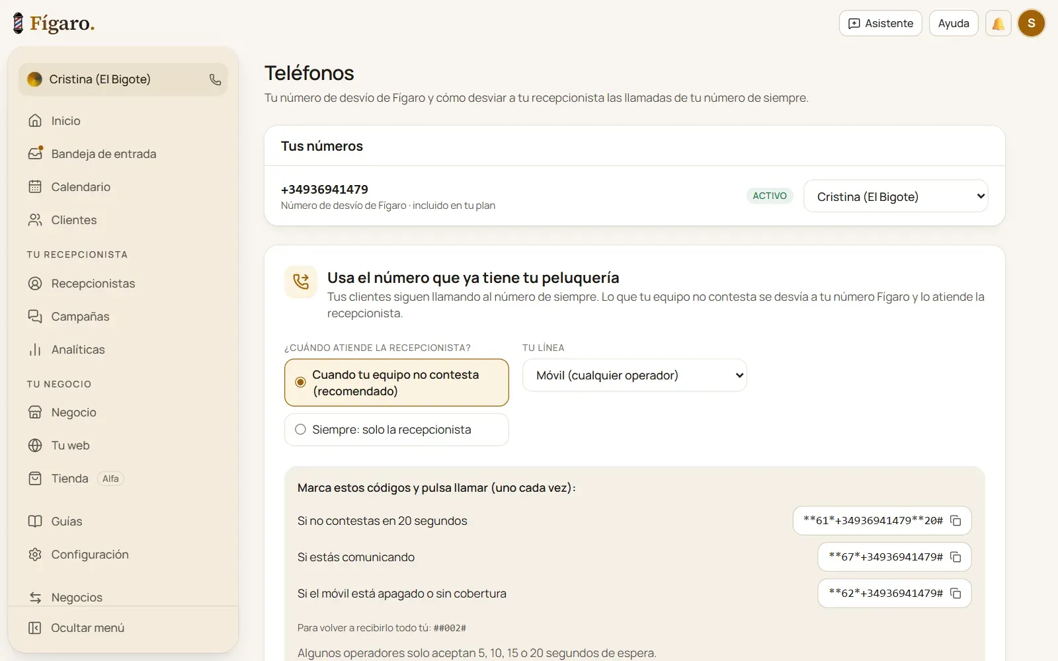Viewport: 1058px width, 661px height.
Task: Copy the **67* busy forwarding code
Action: 956,557
